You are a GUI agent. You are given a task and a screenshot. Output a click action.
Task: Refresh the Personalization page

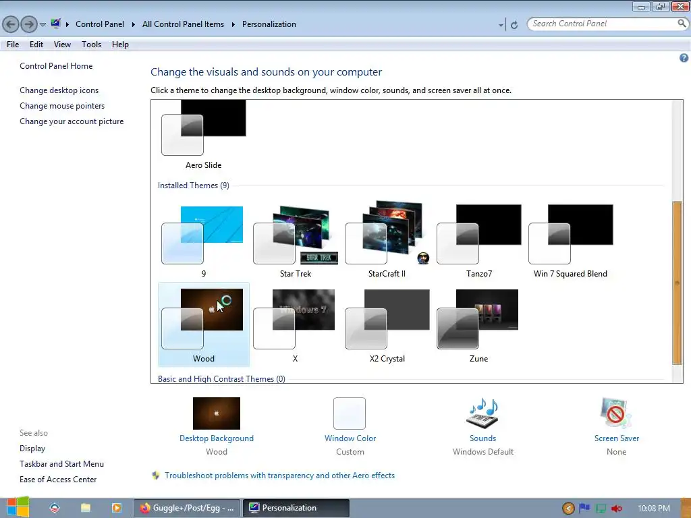(x=514, y=25)
